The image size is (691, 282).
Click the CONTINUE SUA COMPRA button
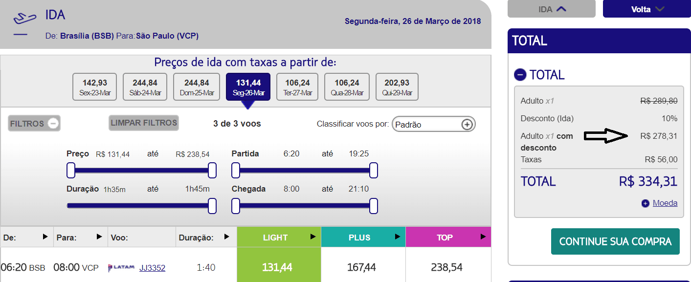tap(615, 241)
